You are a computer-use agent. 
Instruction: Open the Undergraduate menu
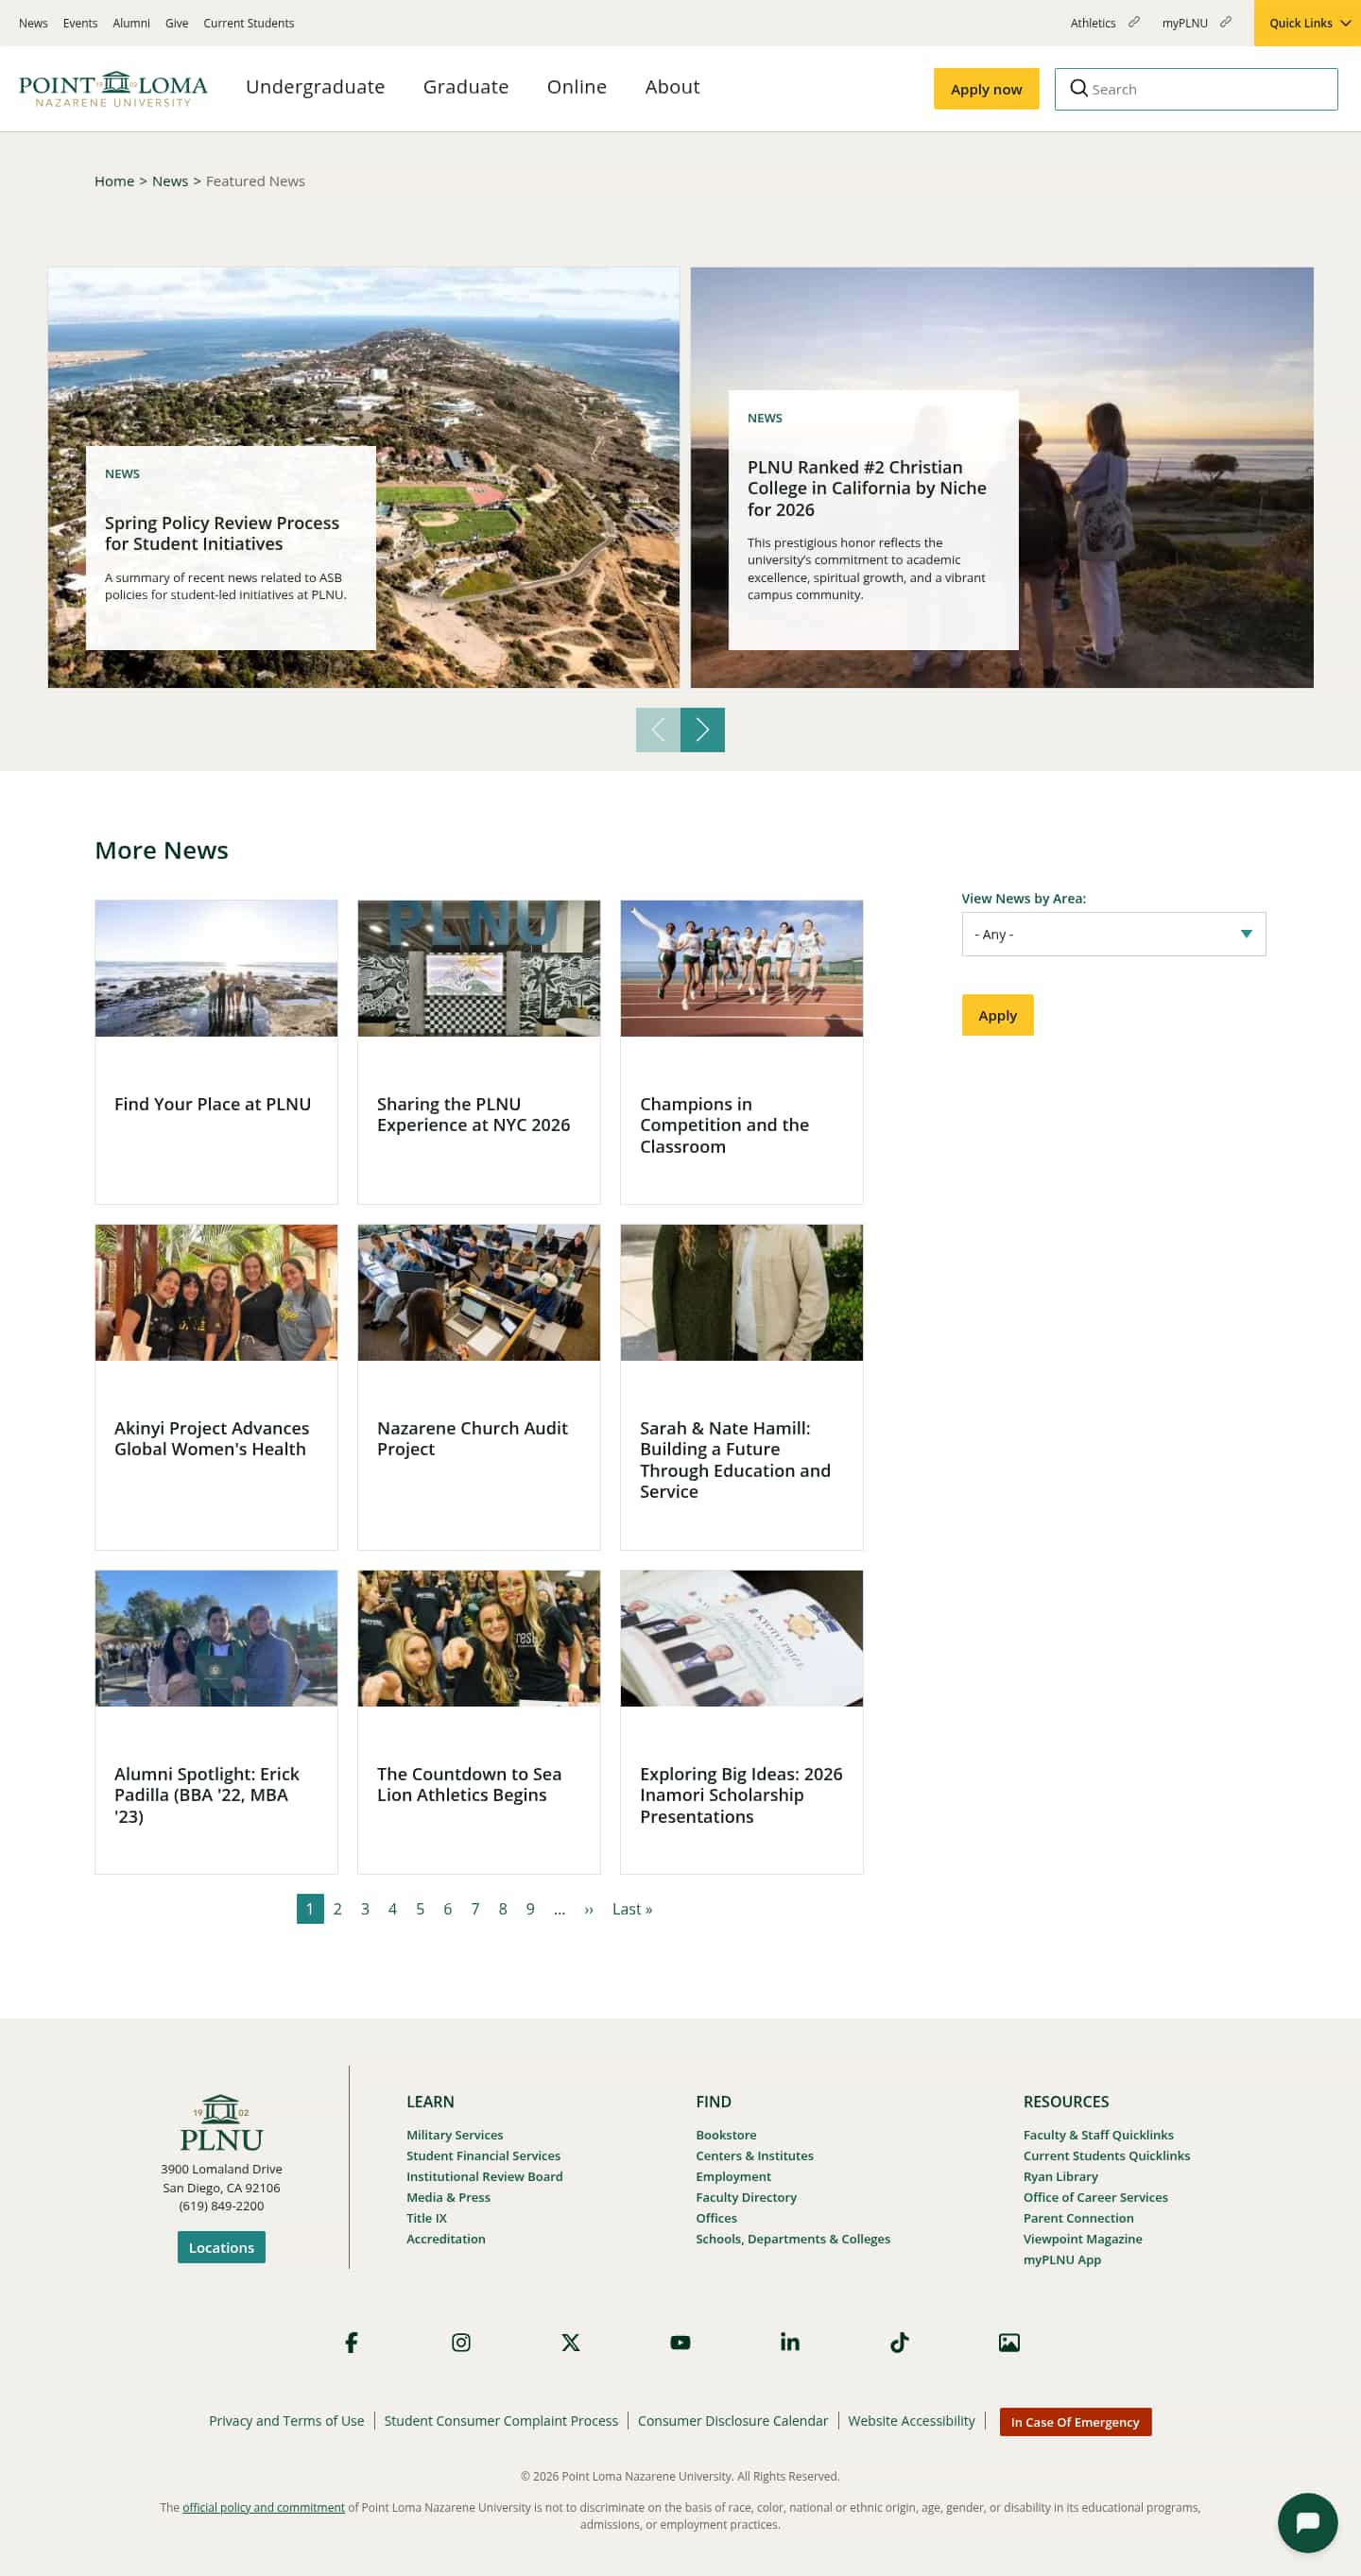pyautogui.click(x=315, y=87)
